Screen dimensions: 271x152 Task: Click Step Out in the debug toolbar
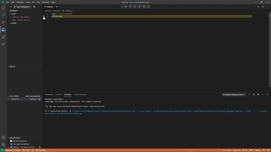[x=139, y=7]
